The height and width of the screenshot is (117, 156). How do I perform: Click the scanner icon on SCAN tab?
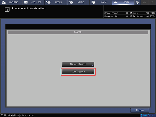click(x=116, y=2)
